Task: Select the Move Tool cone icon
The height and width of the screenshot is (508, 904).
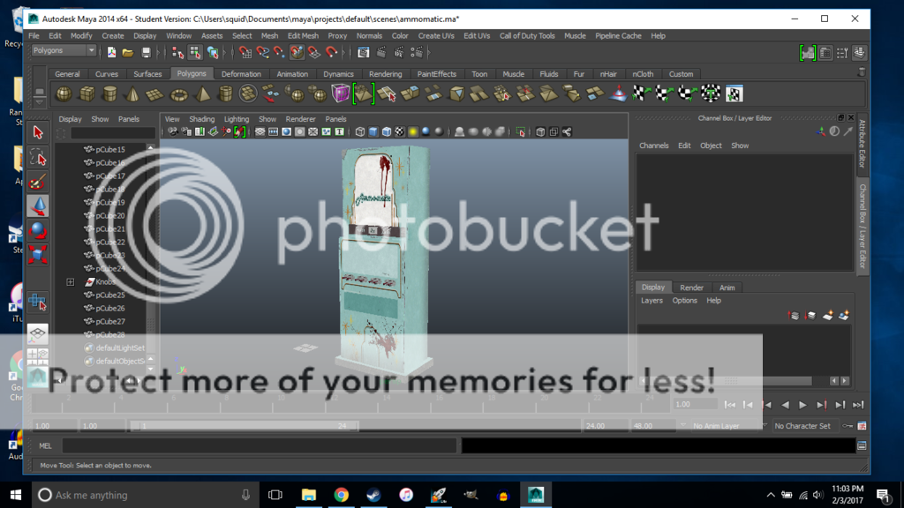Action: tap(38, 206)
